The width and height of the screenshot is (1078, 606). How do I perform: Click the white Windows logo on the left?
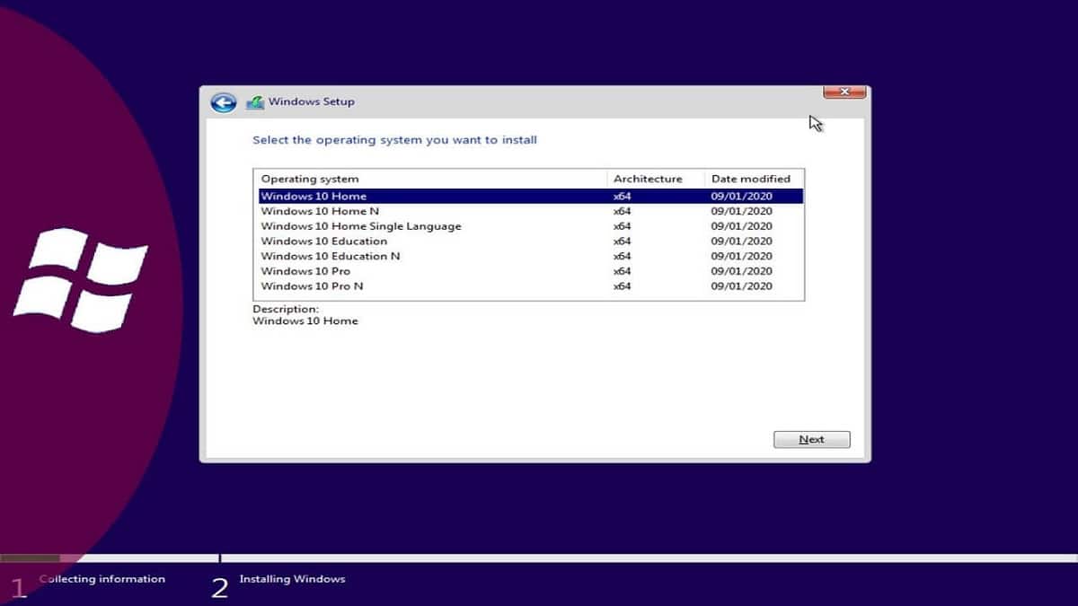click(80, 279)
